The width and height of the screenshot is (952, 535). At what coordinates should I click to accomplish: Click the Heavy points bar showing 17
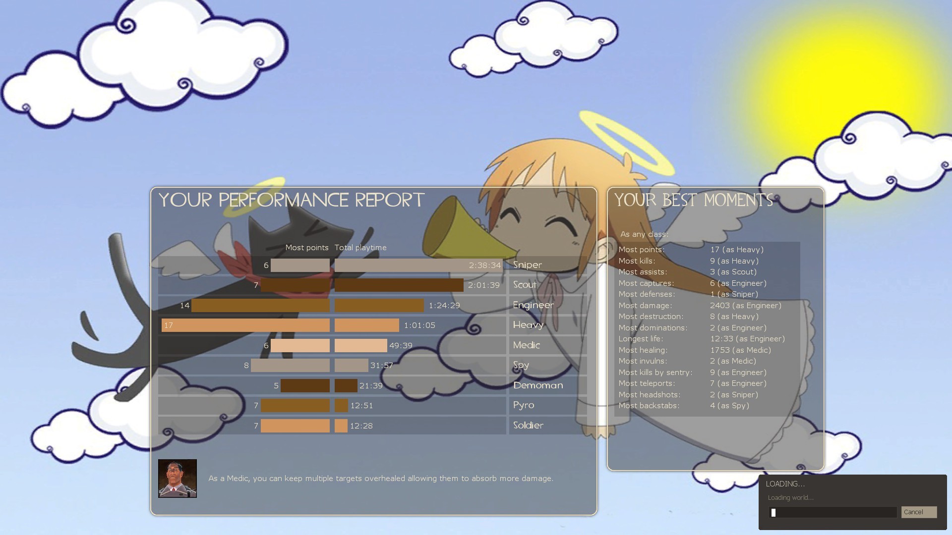point(245,325)
